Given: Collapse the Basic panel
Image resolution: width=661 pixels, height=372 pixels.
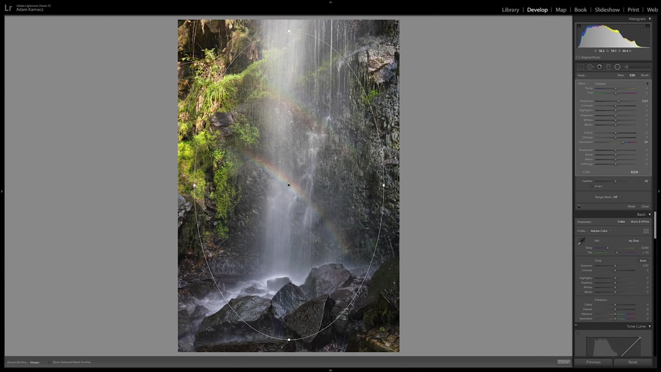Looking at the screenshot, I should coord(649,215).
